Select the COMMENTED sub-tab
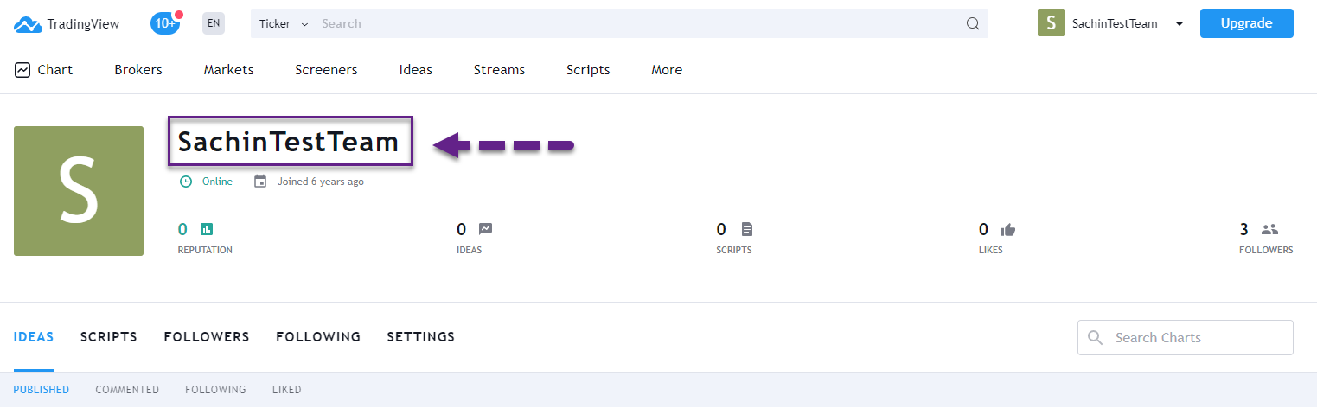The image size is (1317, 408). [x=127, y=390]
